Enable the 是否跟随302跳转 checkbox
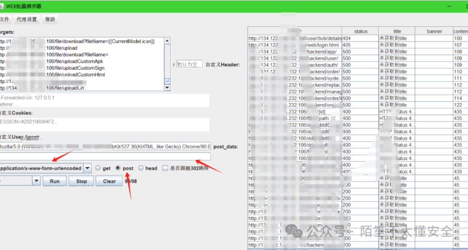This screenshot has height=250, width=468. (x=165, y=168)
